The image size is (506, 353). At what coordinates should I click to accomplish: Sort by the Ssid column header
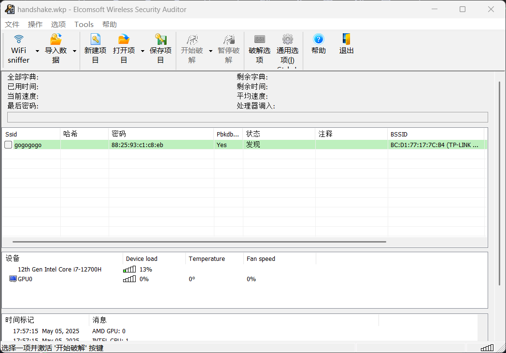31,134
